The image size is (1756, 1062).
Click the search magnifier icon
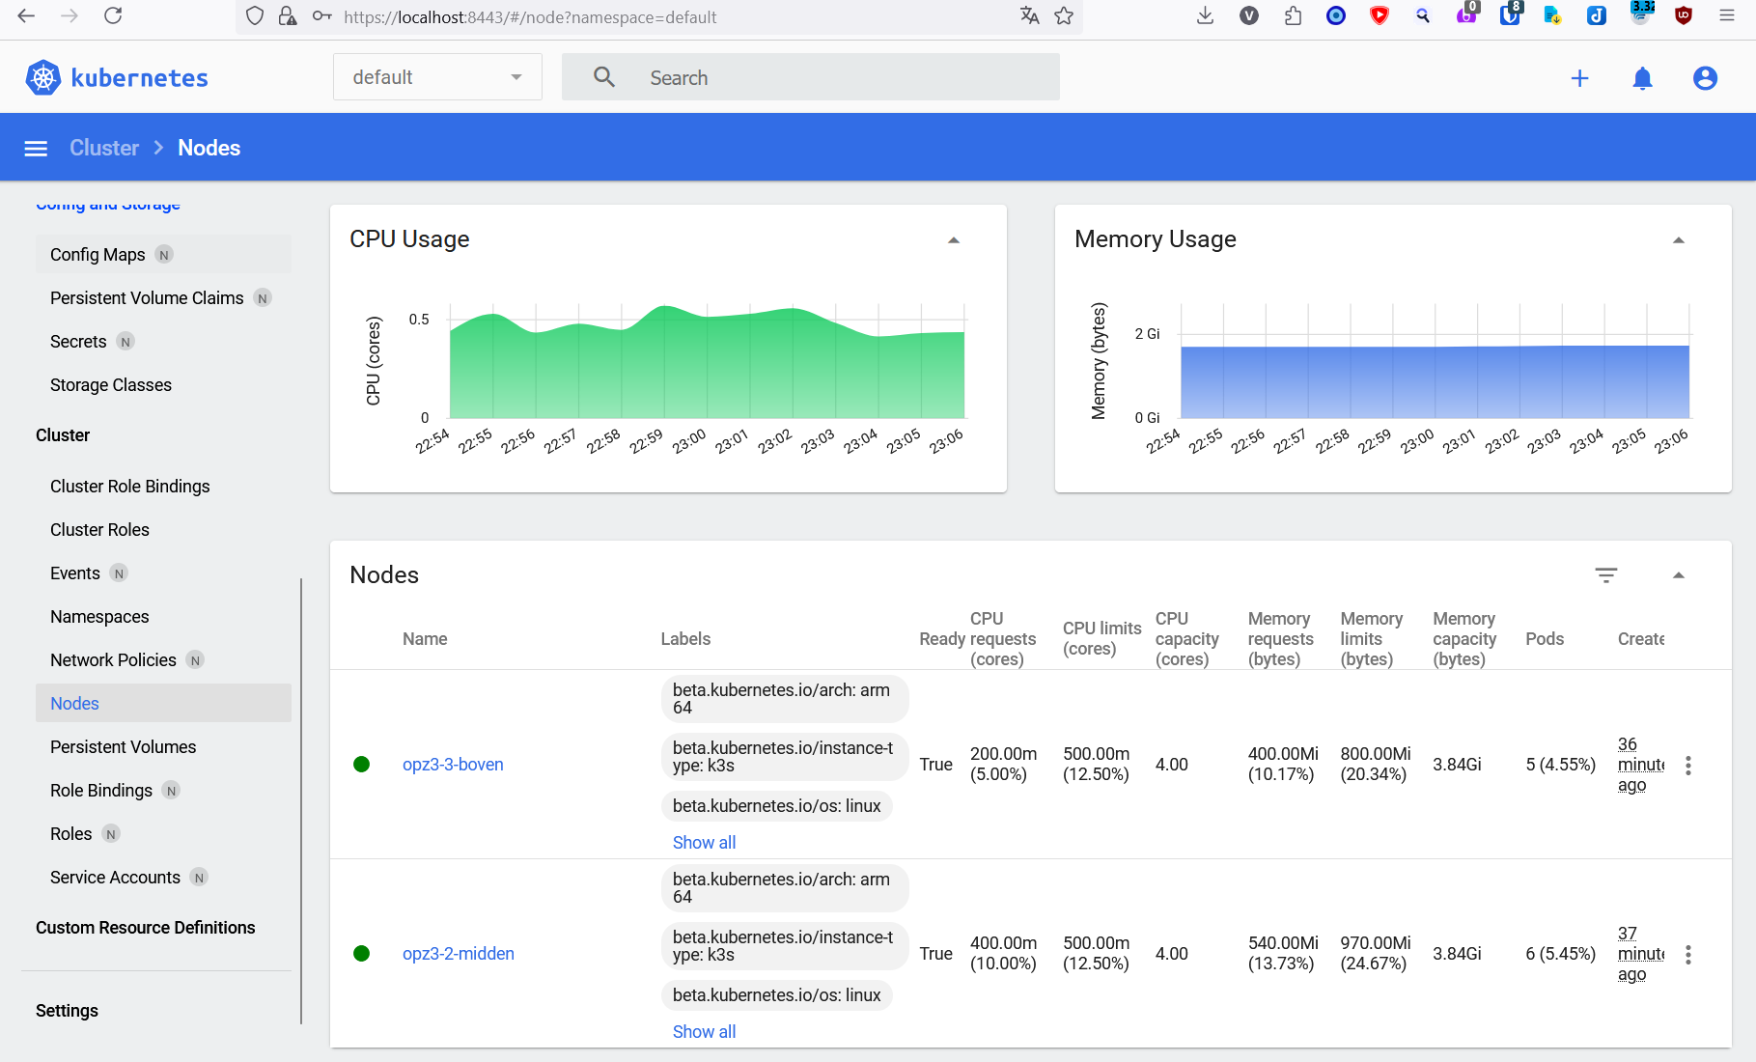tap(604, 77)
